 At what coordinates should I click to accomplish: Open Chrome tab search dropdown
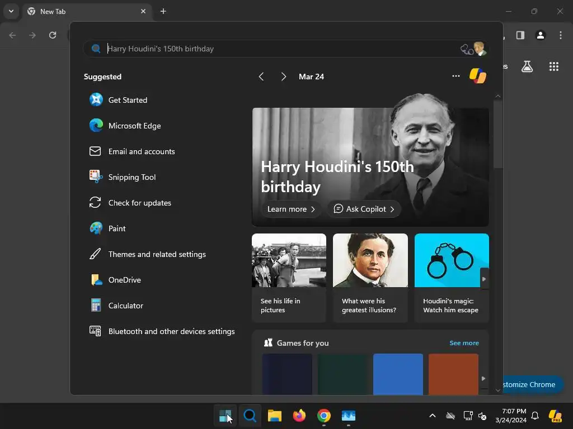pos(11,11)
